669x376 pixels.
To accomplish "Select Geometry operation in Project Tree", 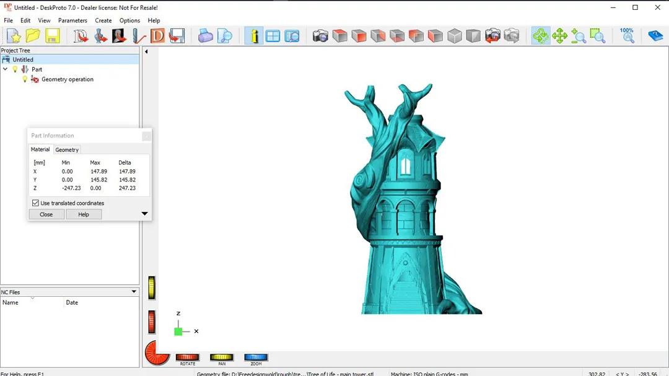I will 68,79.
